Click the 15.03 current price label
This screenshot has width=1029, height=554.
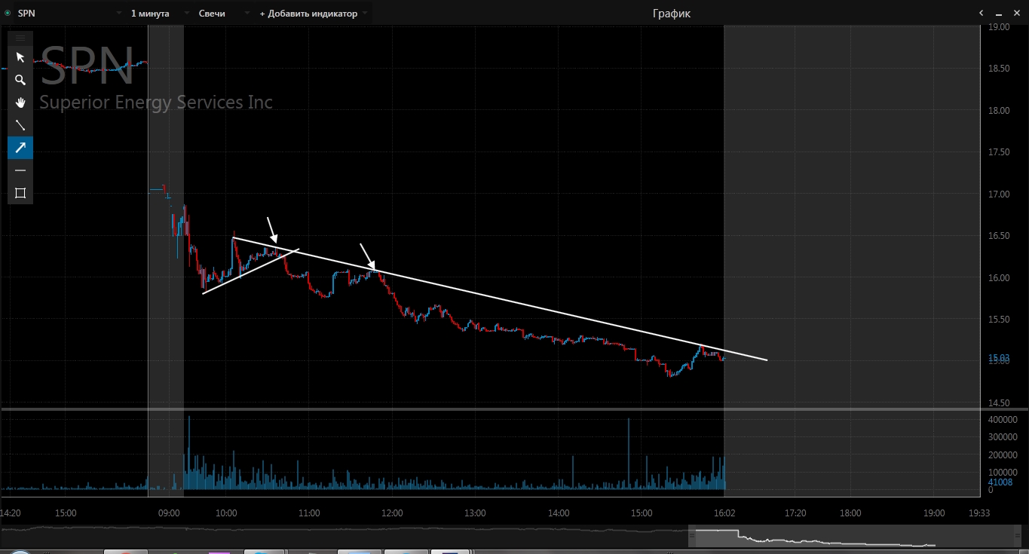pos(1000,357)
